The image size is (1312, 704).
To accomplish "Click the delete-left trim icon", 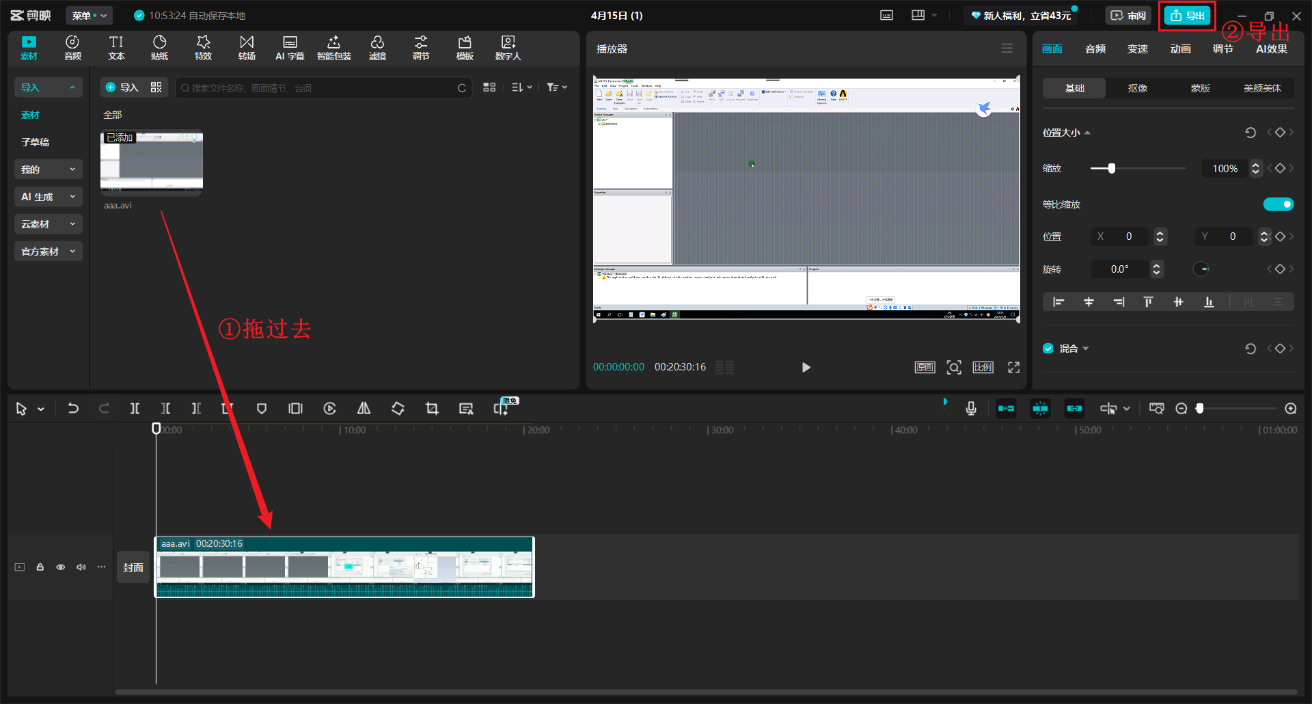I will coord(165,408).
